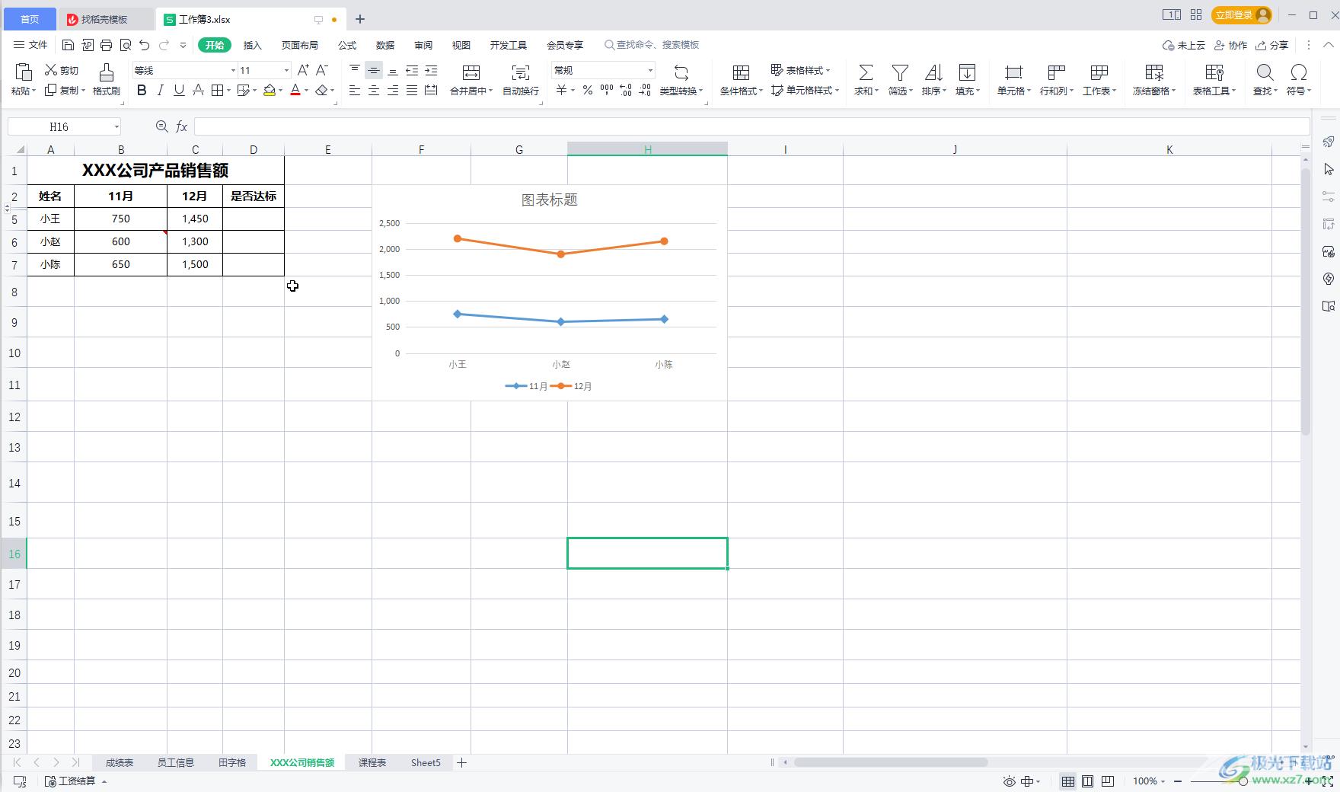Toggle strikethrough-style A icon
The image size is (1340, 792).
click(x=198, y=91)
